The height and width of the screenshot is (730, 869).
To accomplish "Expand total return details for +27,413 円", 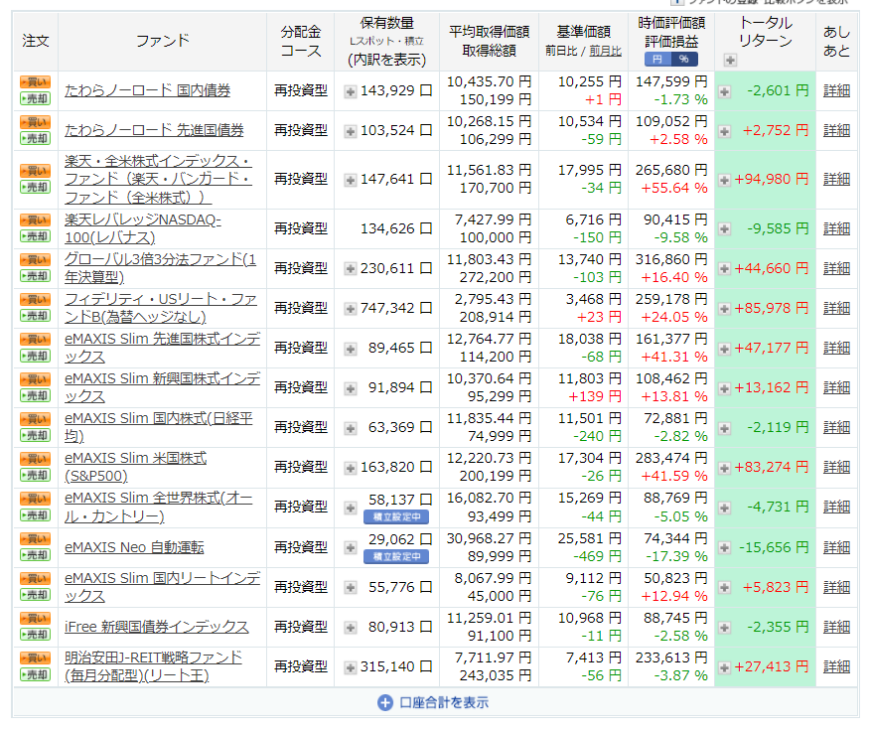I will pos(724,667).
